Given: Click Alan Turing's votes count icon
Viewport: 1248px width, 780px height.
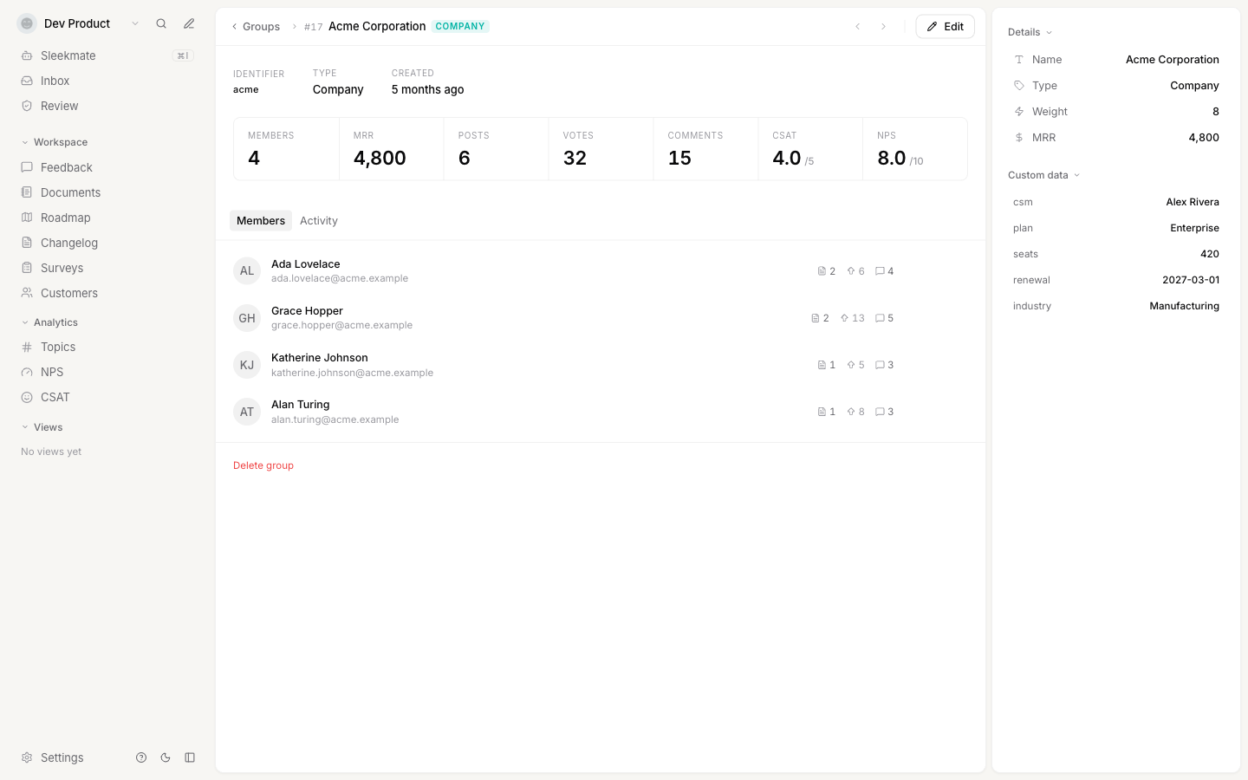Looking at the screenshot, I should click(x=851, y=412).
